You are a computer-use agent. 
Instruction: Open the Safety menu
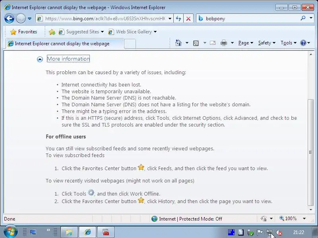(x=267, y=43)
